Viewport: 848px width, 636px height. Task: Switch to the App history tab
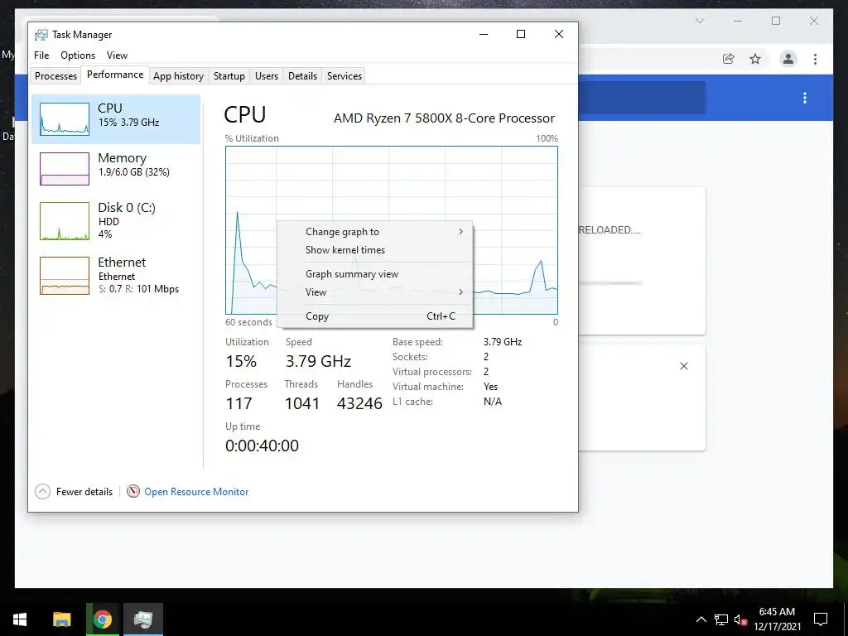click(179, 75)
